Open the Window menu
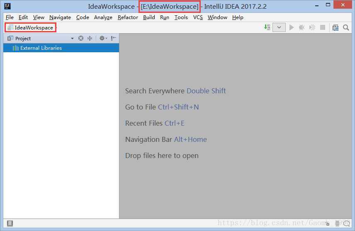Screen dimensions: 355x231 point(217,17)
